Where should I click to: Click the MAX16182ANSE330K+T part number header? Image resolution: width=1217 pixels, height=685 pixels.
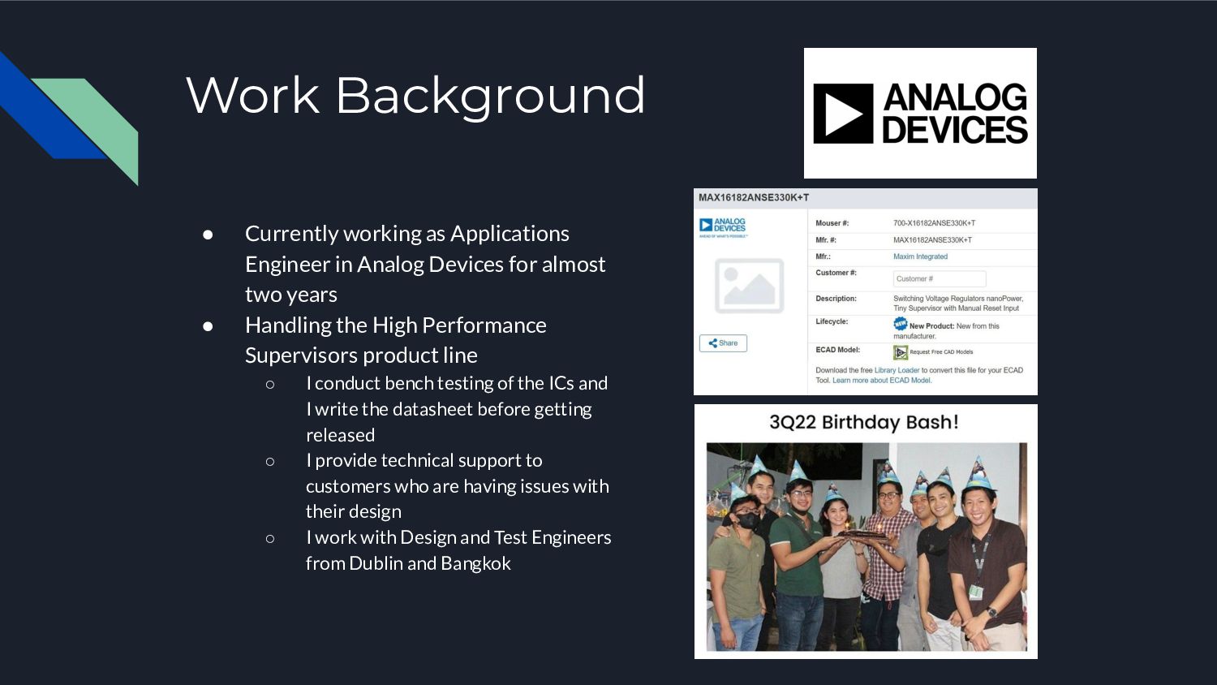[x=754, y=197]
